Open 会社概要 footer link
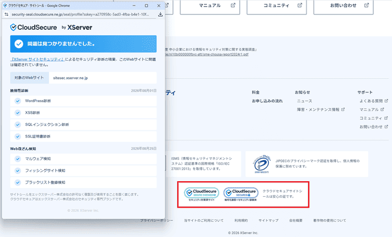 click(x=296, y=220)
